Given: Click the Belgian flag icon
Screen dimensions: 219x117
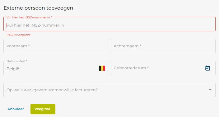Looking at the screenshot, I should click(102, 68).
